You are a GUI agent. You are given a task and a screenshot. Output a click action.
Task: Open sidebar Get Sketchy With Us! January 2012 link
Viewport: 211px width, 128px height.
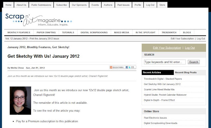coord(162,84)
